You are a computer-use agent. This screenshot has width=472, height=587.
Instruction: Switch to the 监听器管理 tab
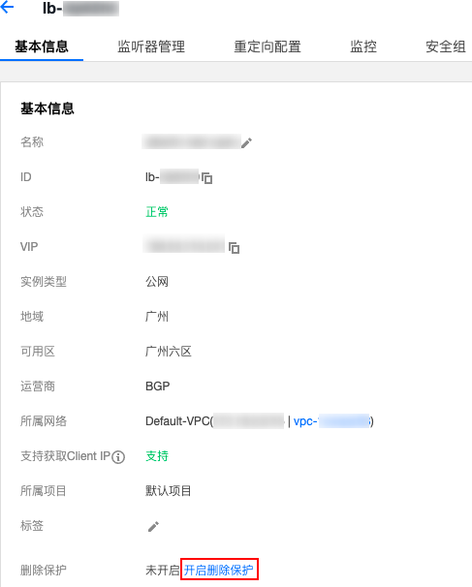151,46
